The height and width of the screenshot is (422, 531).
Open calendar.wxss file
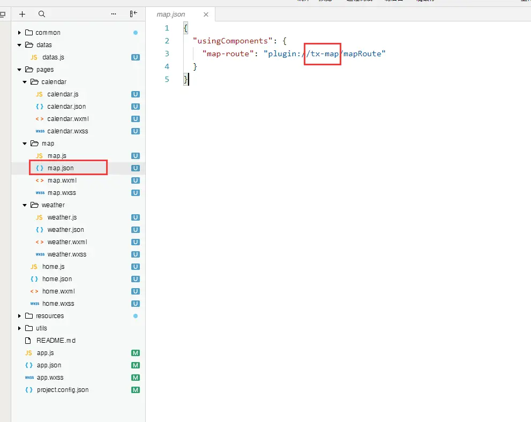pos(68,131)
